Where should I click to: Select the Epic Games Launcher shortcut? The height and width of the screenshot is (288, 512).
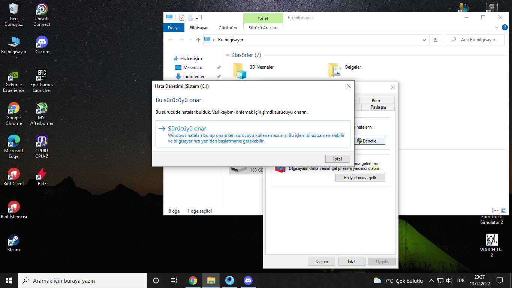coord(42,81)
